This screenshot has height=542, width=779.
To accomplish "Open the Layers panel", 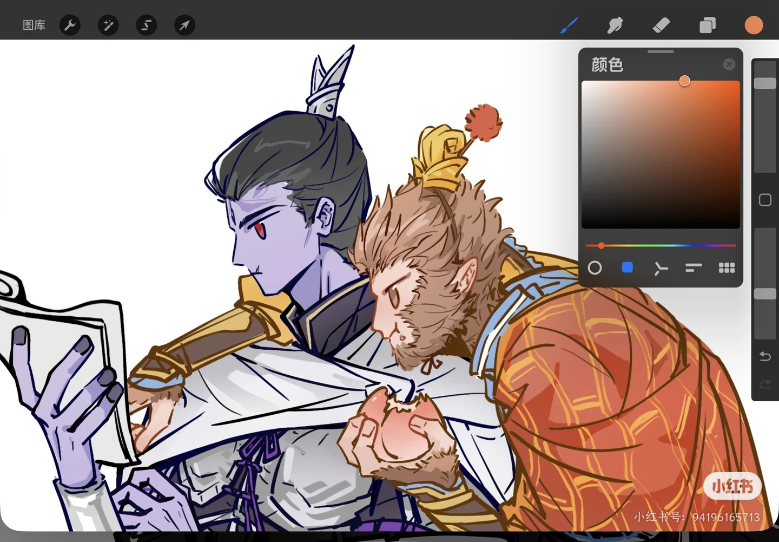I will pos(708,25).
